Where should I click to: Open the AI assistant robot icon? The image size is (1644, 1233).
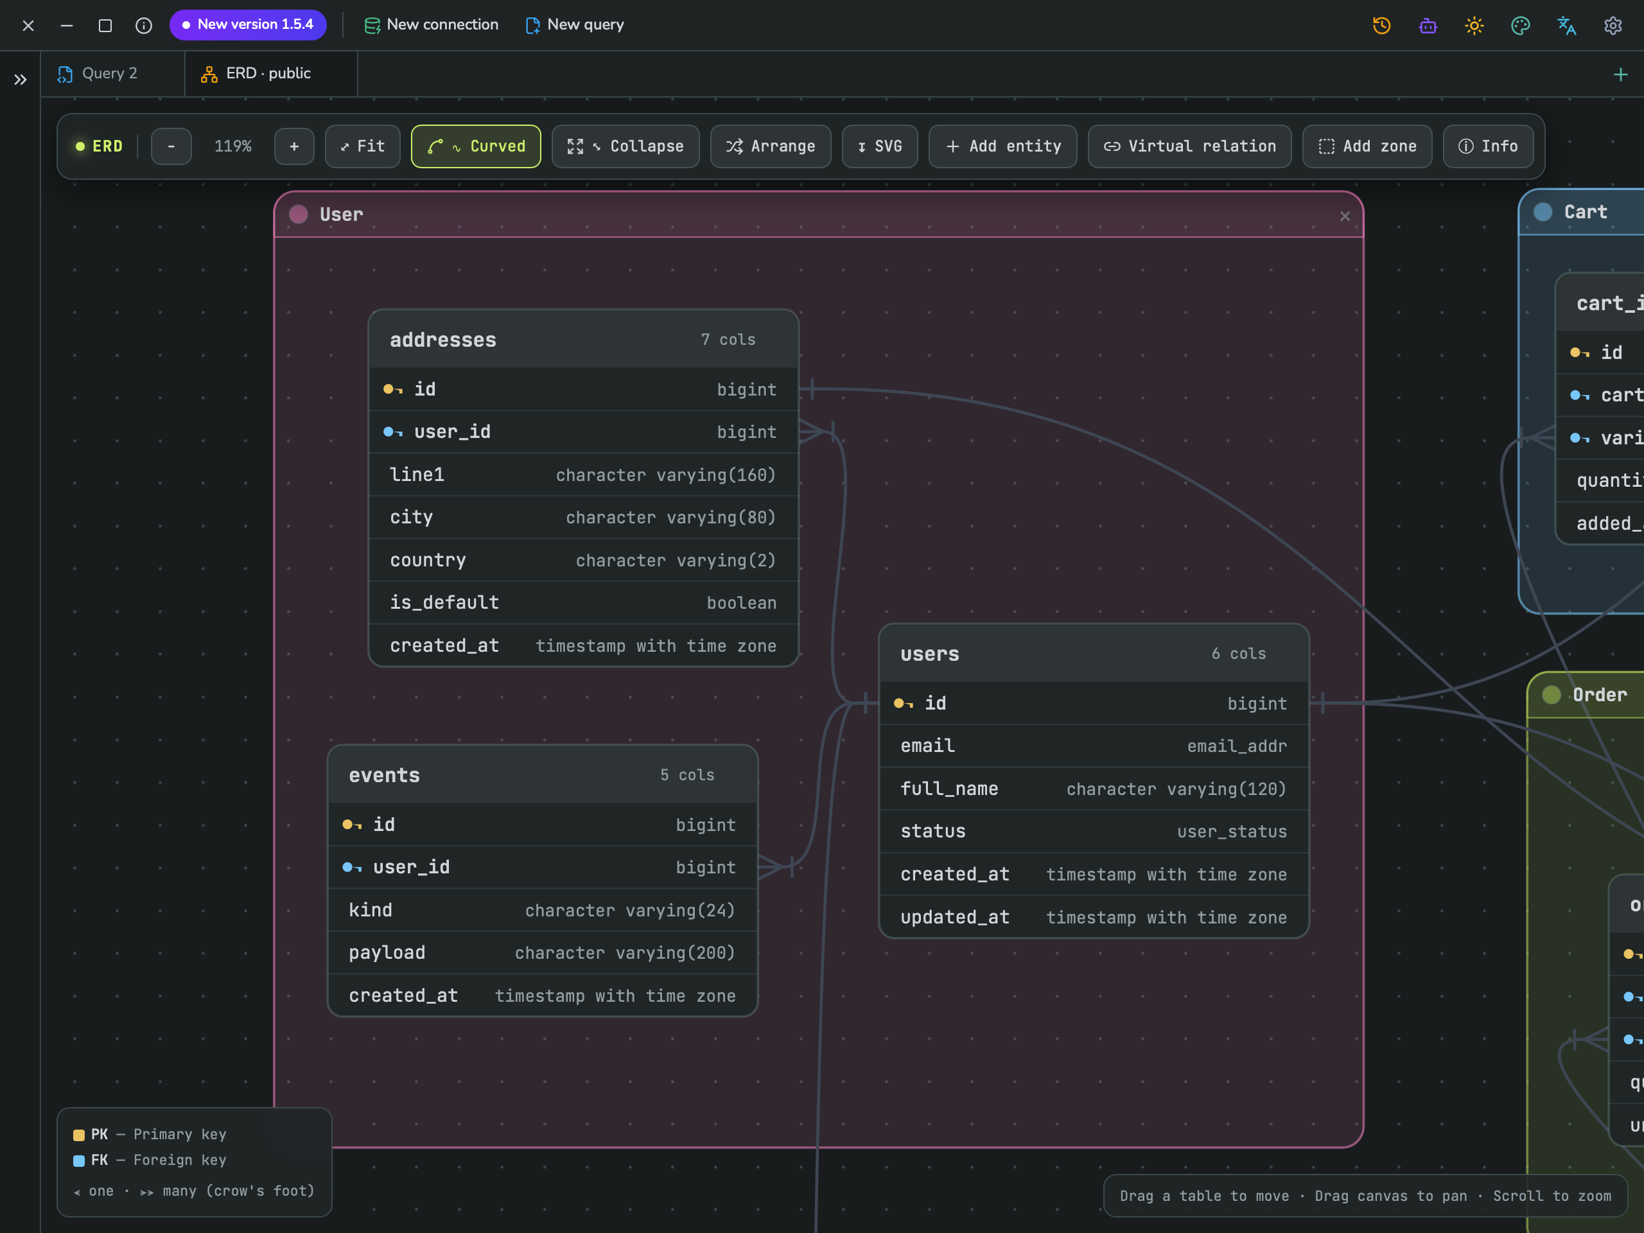[x=1428, y=25]
